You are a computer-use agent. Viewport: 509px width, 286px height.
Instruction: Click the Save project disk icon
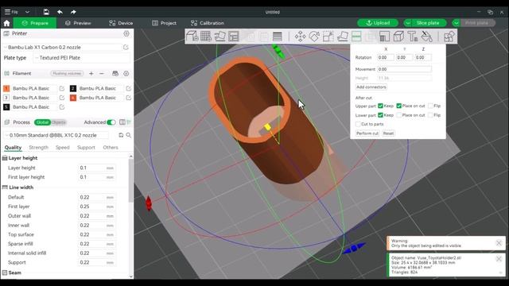pyautogui.click(x=46, y=12)
